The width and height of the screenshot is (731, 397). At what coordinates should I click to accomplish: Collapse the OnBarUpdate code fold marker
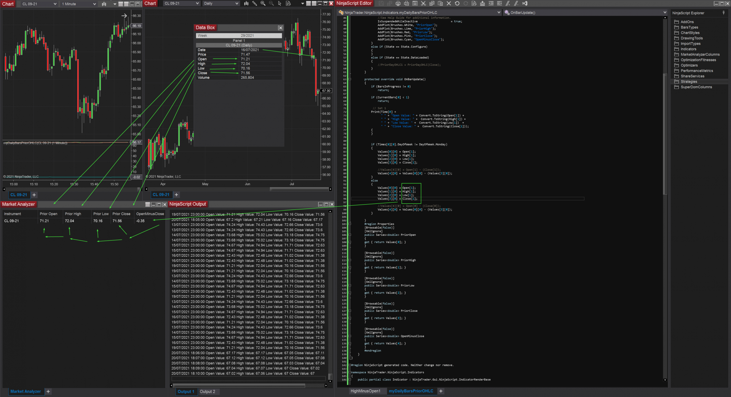pos(350,79)
